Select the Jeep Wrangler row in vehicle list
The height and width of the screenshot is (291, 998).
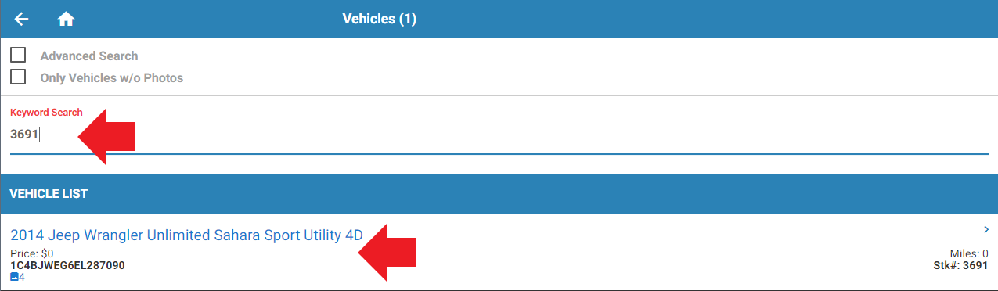[x=499, y=252]
